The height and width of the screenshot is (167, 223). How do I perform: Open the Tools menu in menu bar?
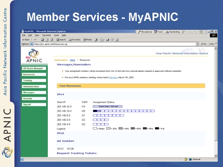[56, 35]
